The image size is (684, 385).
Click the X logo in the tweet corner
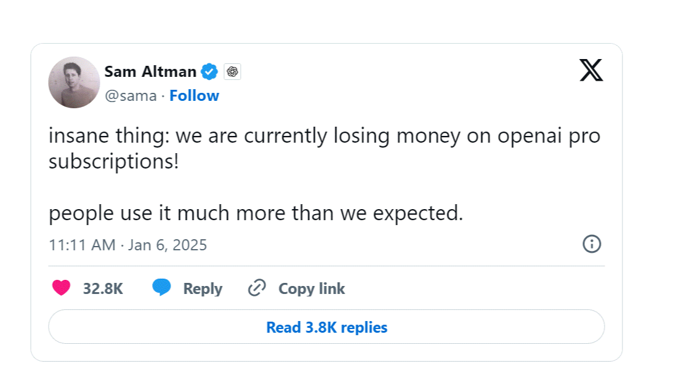(591, 71)
